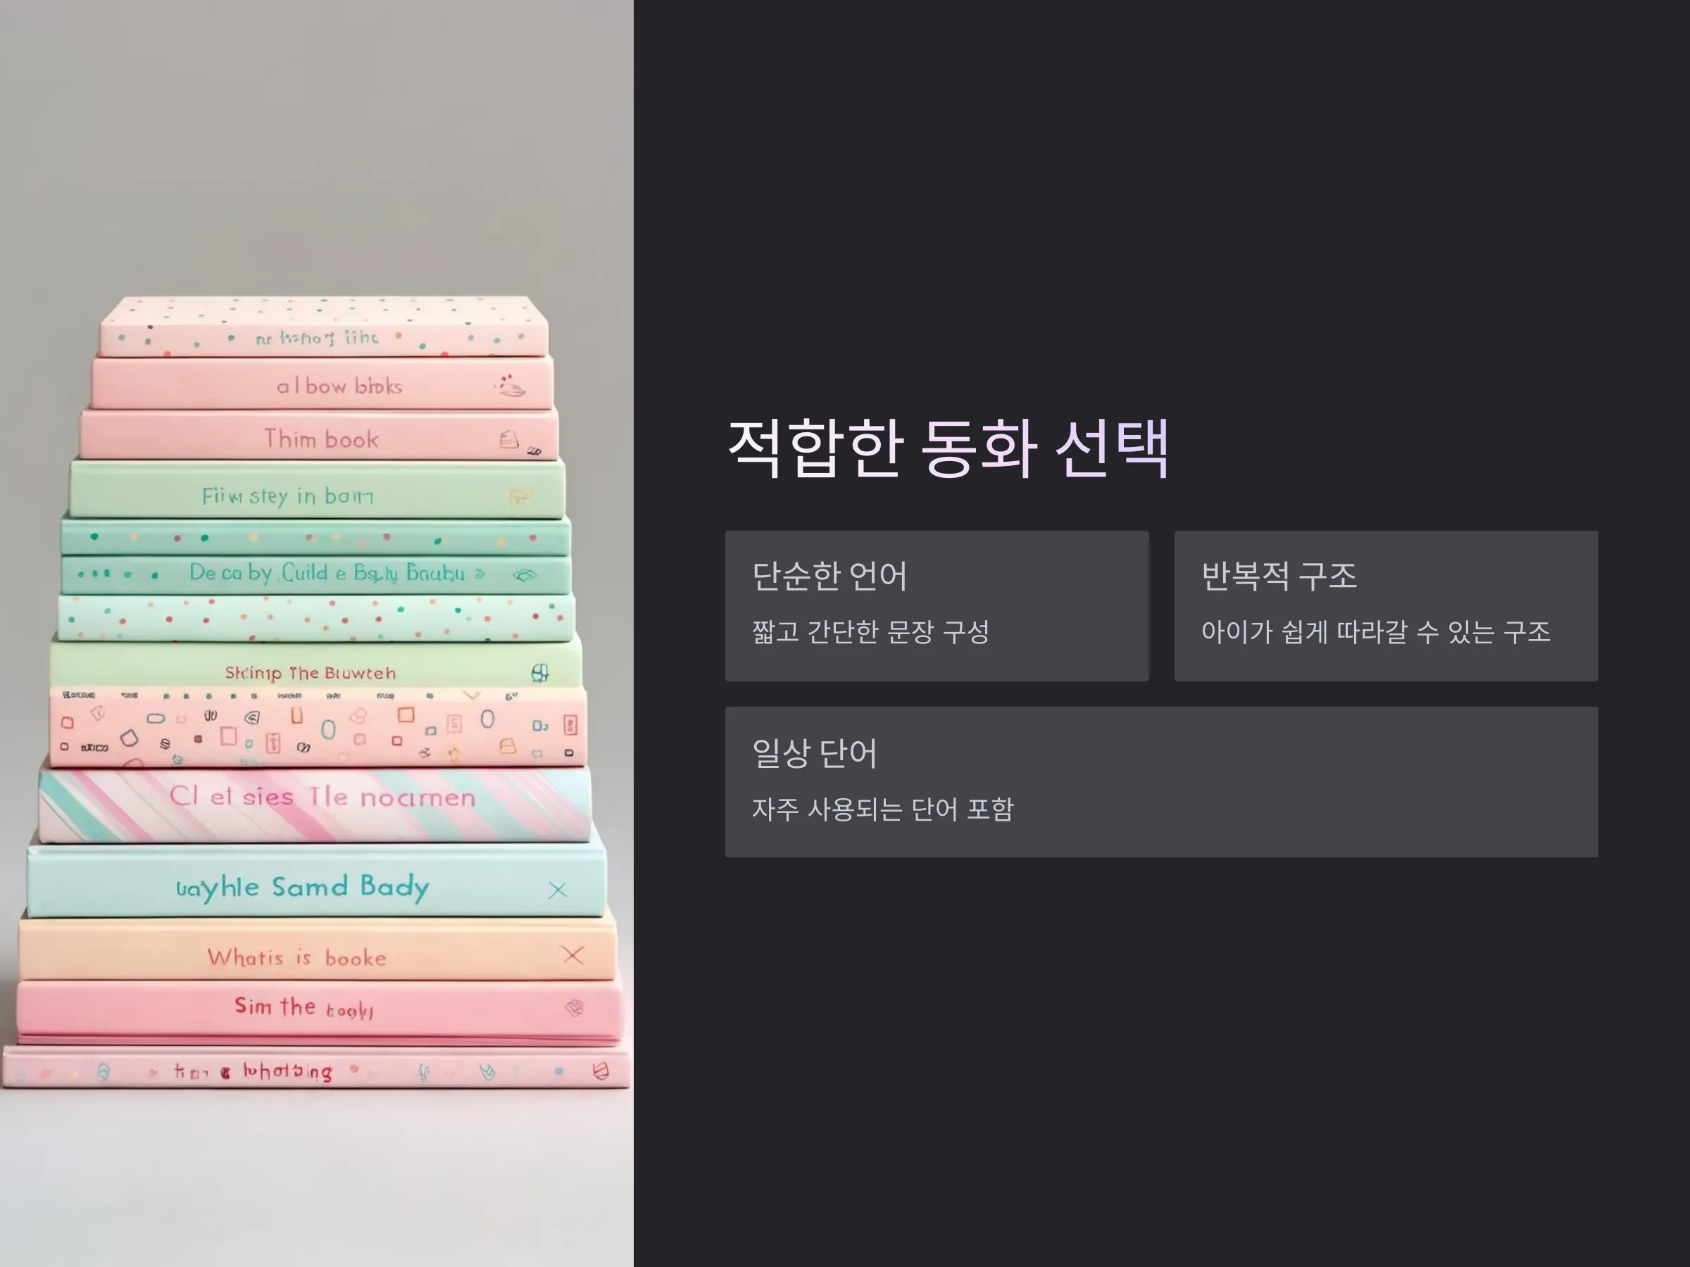
Task: Click the eye-shaped icon on the De ca by Cuild spine
Action: click(x=525, y=575)
